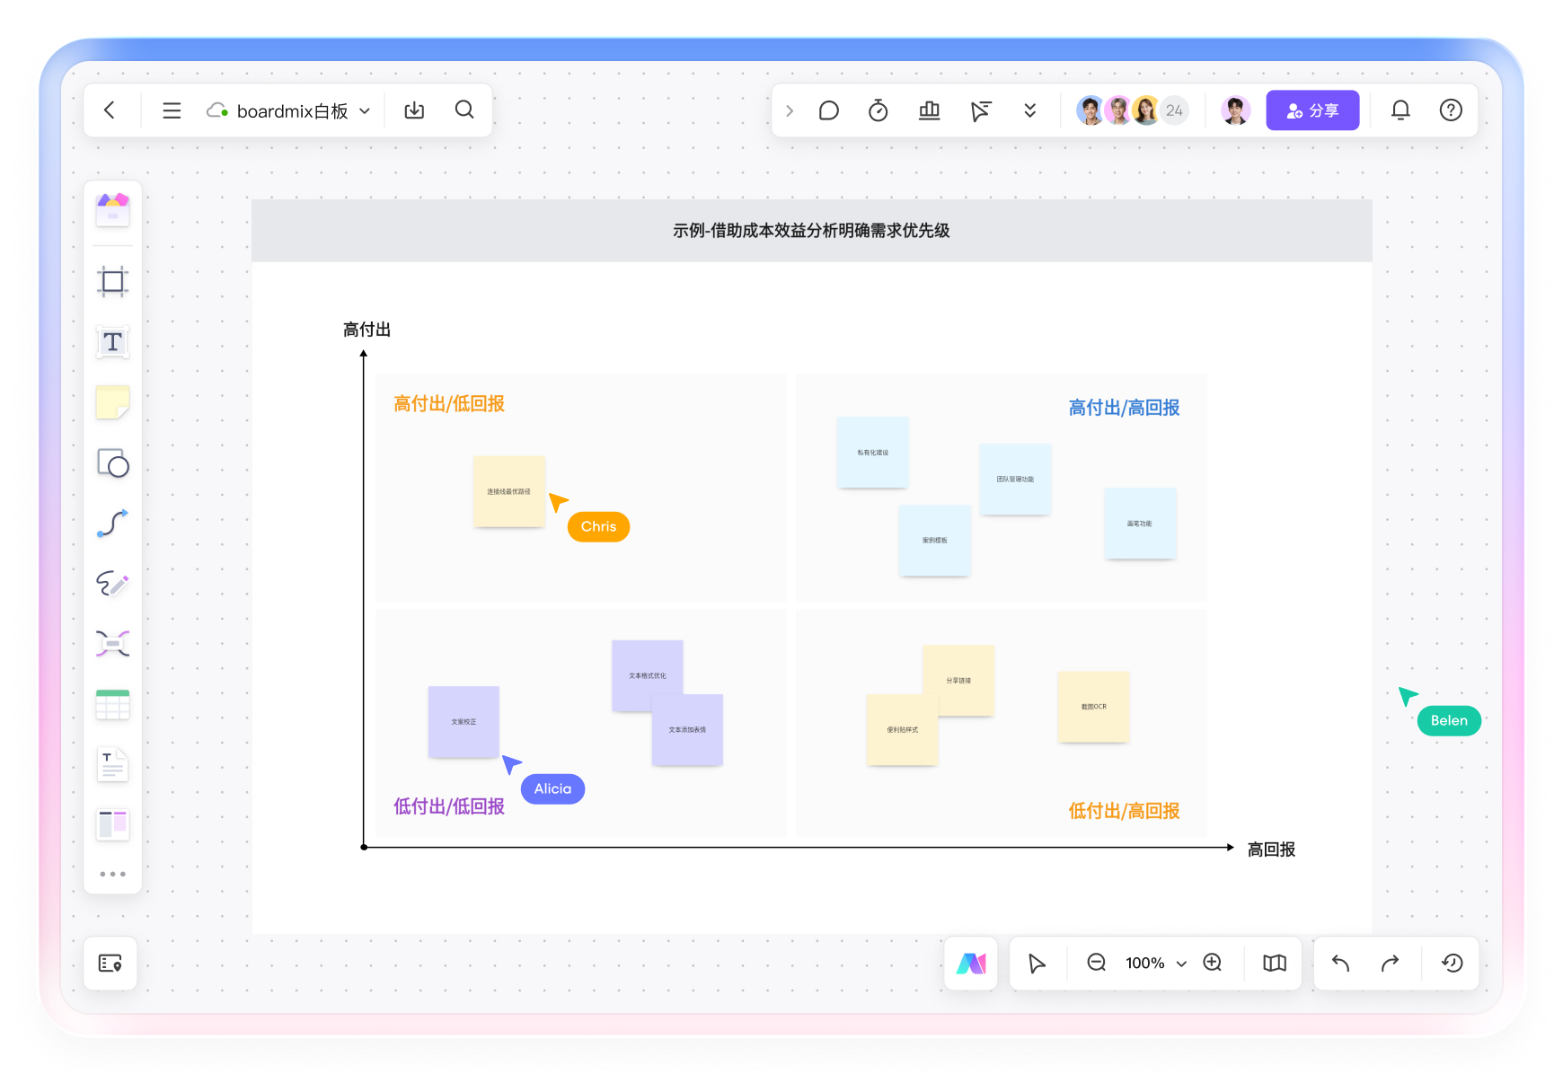The height and width of the screenshot is (1074, 1563).
Task: Select the Text tool
Action: click(112, 342)
